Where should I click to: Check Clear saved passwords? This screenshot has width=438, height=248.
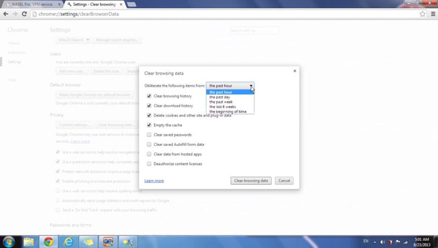[149, 135]
